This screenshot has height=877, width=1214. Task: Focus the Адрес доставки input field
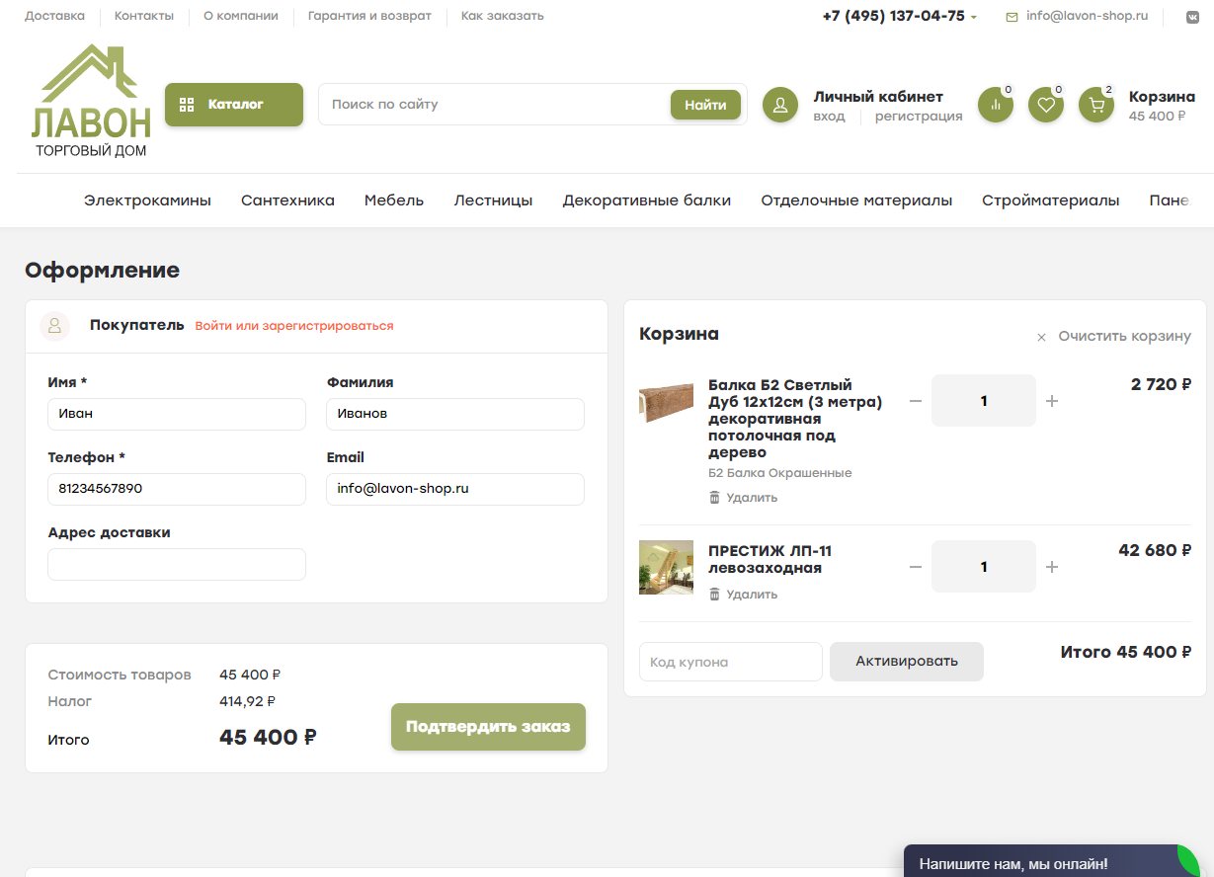[x=177, y=565]
